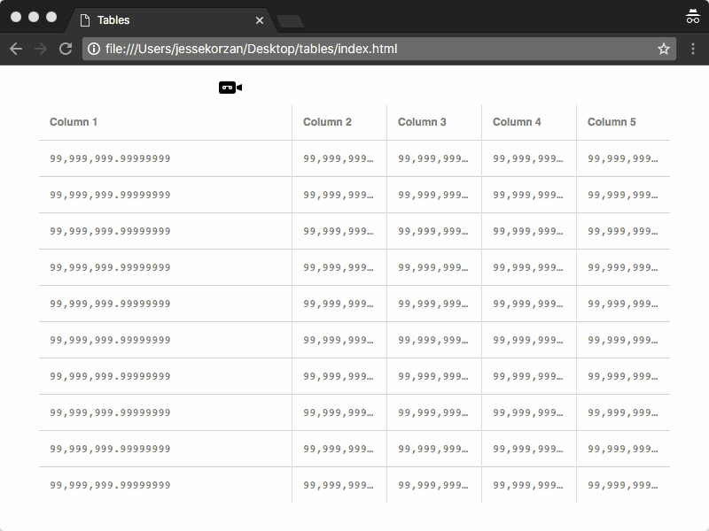709x531 pixels.
Task: Click the Column 2 header
Action: point(327,122)
